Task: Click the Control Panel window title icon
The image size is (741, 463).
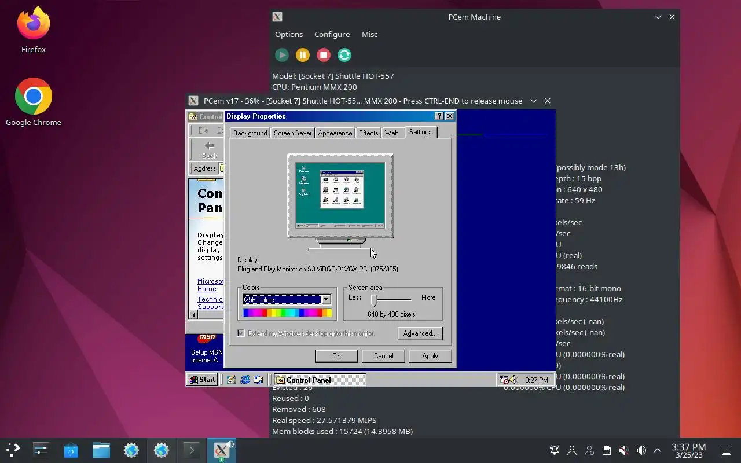Action: 193,116
